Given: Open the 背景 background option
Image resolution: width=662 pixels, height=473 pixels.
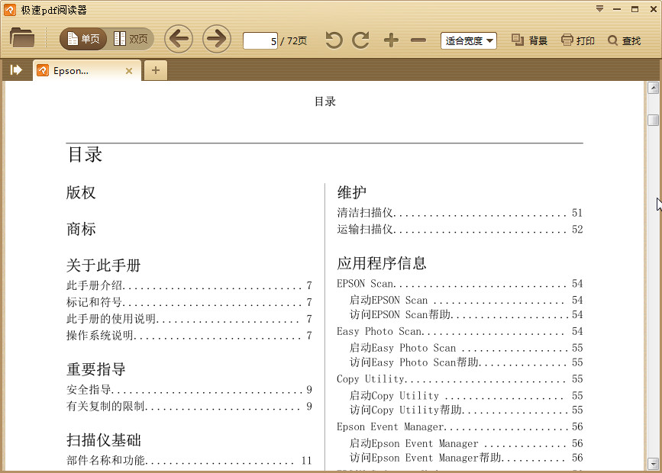Looking at the screenshot, I should coord(529,40).
